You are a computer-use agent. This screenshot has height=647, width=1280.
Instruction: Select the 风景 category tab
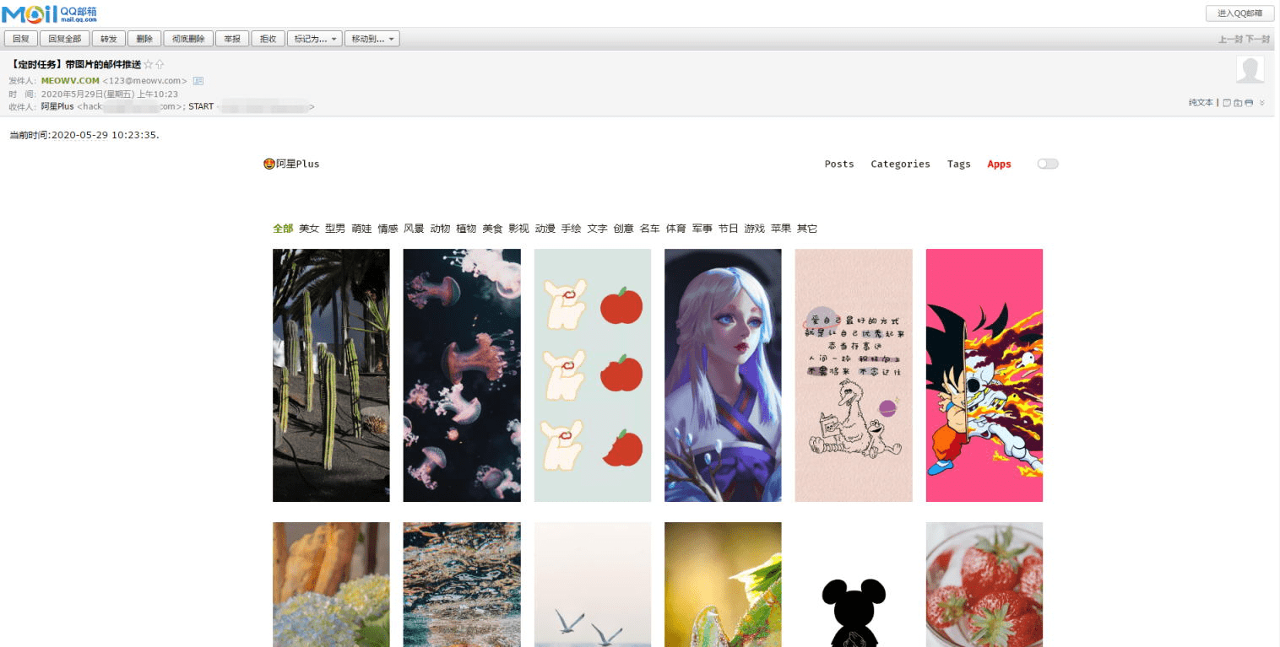point(414,229)
